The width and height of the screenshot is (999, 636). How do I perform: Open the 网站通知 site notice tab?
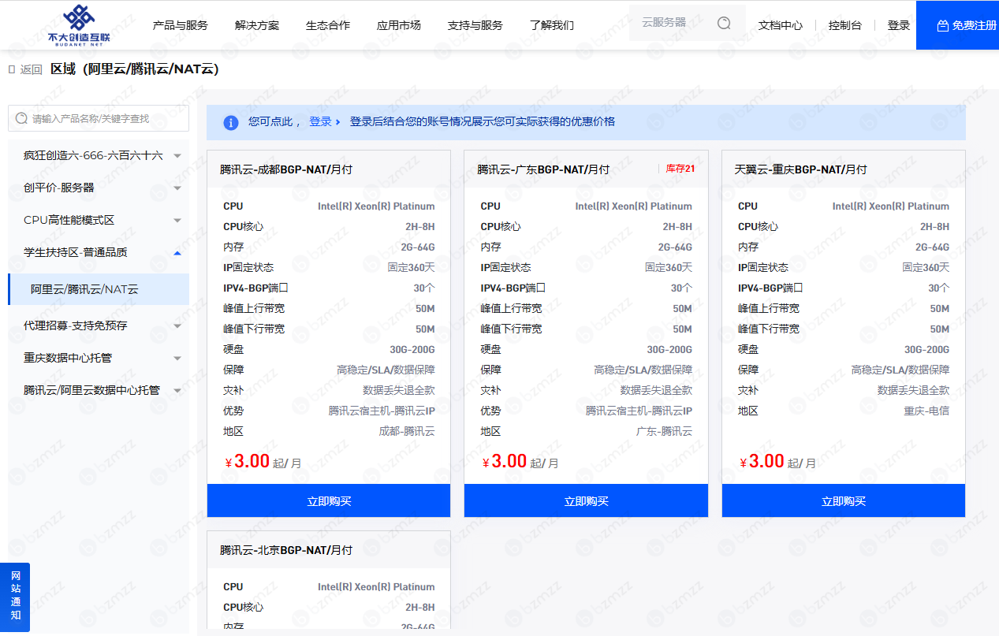coord(16,597)
